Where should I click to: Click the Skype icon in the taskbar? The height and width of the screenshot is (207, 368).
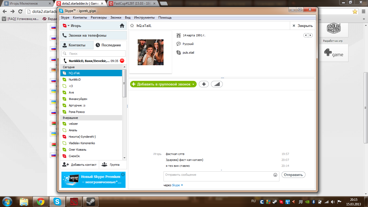(57, 201)
